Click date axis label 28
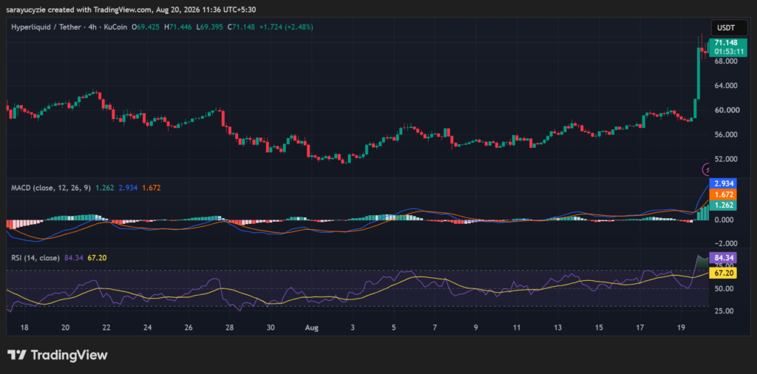Screen dimensions: 757x374 tap(230, 327)
